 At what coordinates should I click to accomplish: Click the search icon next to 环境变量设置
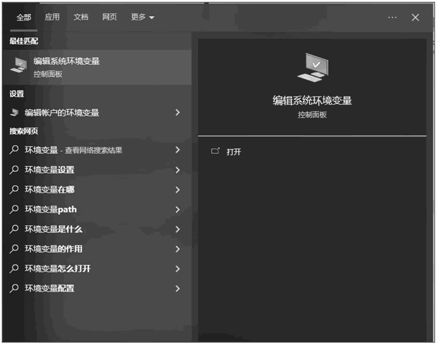coord(14,170)
